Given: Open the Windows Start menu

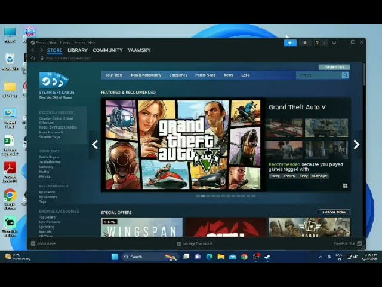Looking at the screenshot, I should coord(115,257).
